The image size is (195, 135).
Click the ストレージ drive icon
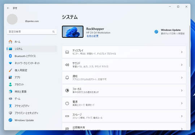click(67, 116)
